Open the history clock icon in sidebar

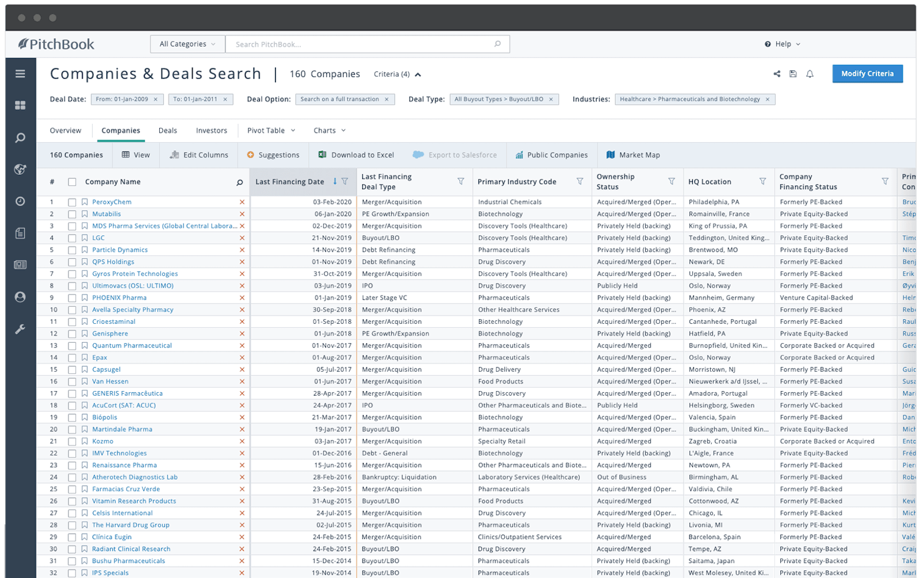(20, 201)
